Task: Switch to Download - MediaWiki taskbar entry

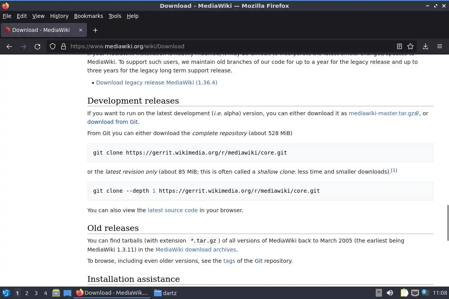Action: coord(112,293)
